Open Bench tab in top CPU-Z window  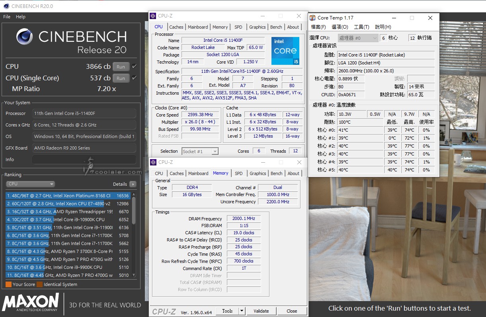click(x=276, y=27)
